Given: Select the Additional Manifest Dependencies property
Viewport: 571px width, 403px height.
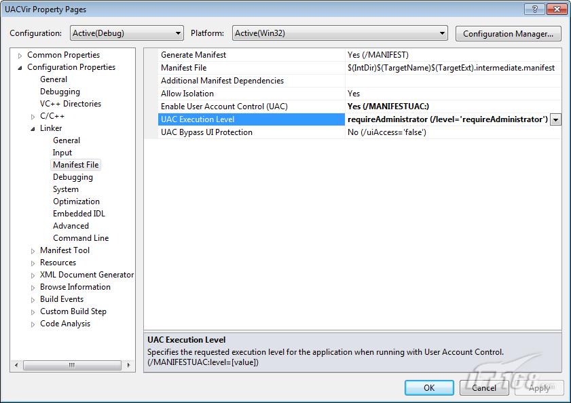Looking at the screenshot, I should 251,81.
